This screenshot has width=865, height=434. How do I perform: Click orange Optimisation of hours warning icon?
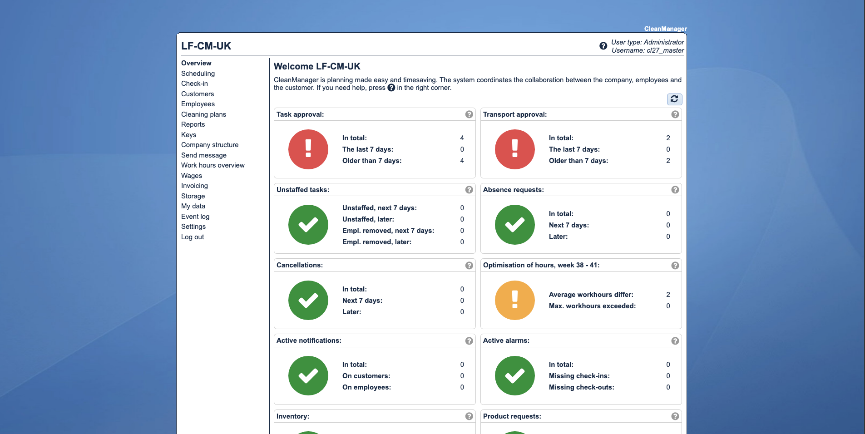(x=514, y=300)
